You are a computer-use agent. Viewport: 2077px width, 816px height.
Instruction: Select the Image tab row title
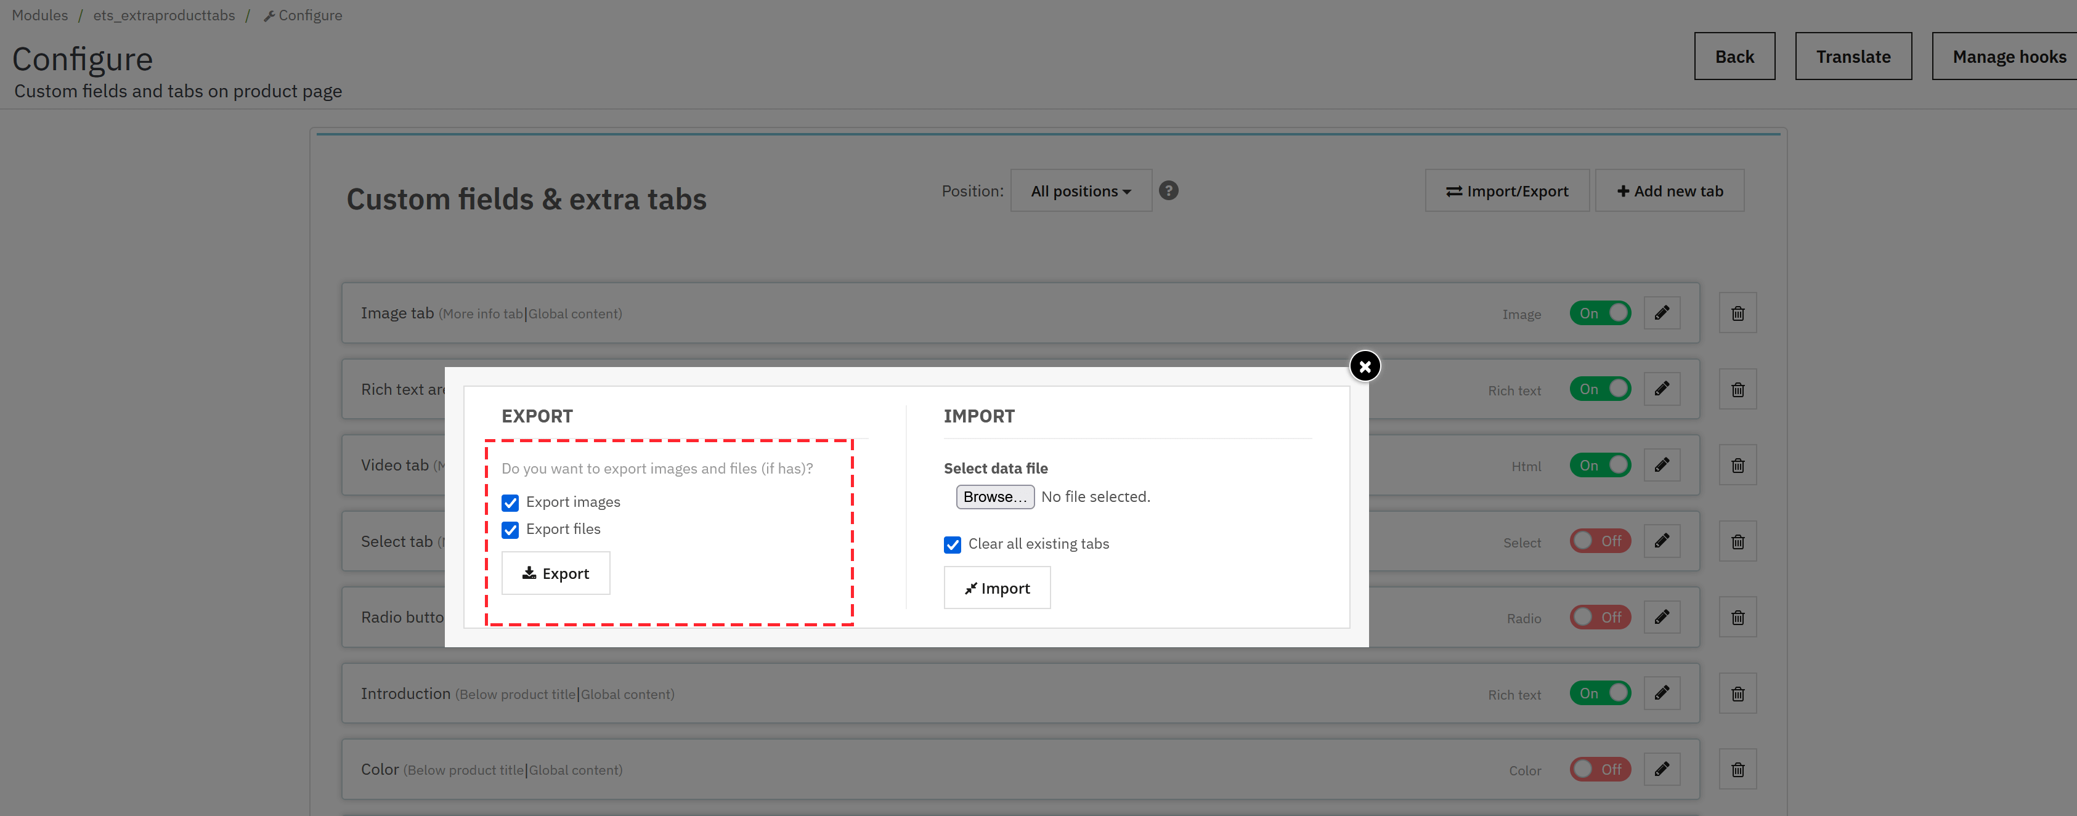[397, 313]
